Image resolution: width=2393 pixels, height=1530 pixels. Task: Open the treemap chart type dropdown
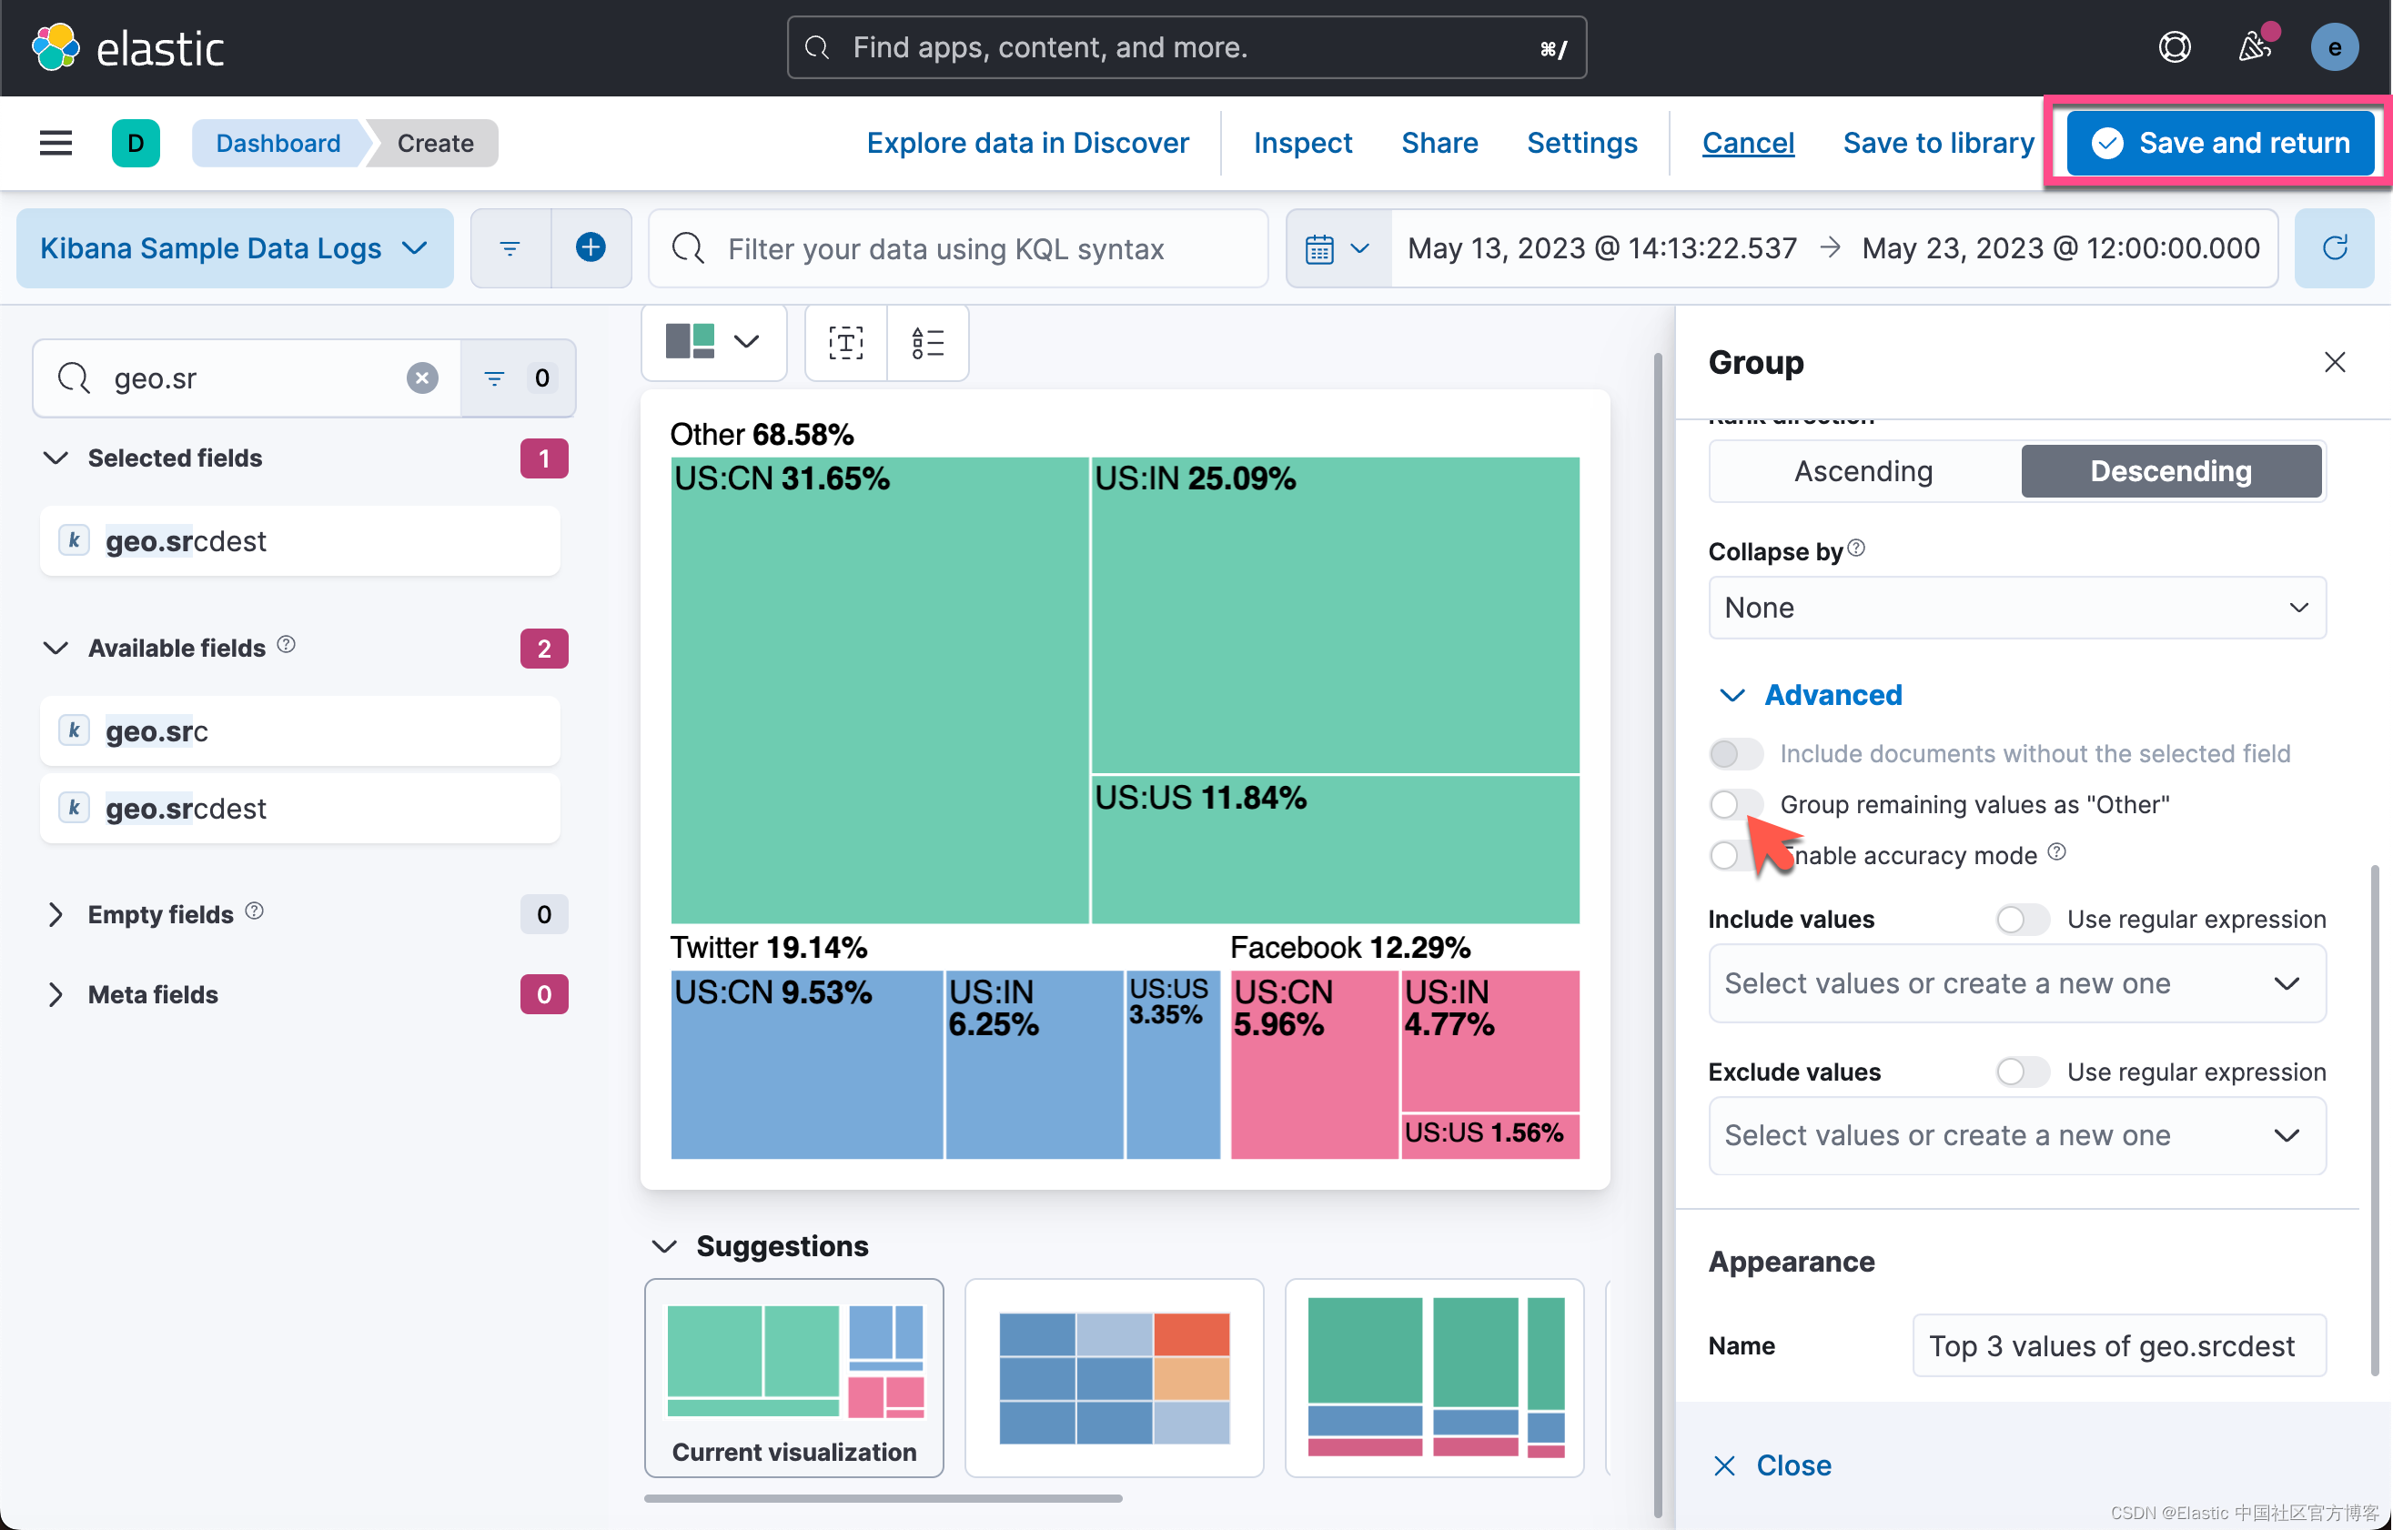(713, 343)
